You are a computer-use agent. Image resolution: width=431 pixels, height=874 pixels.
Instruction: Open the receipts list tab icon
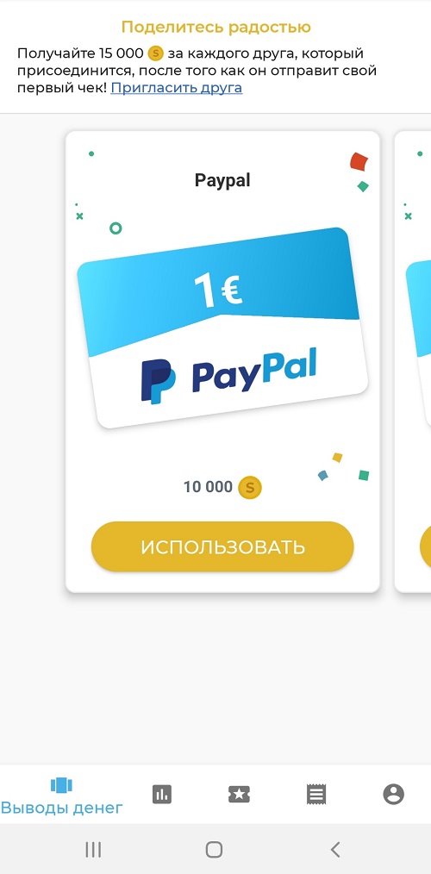(x=316, y=794)
